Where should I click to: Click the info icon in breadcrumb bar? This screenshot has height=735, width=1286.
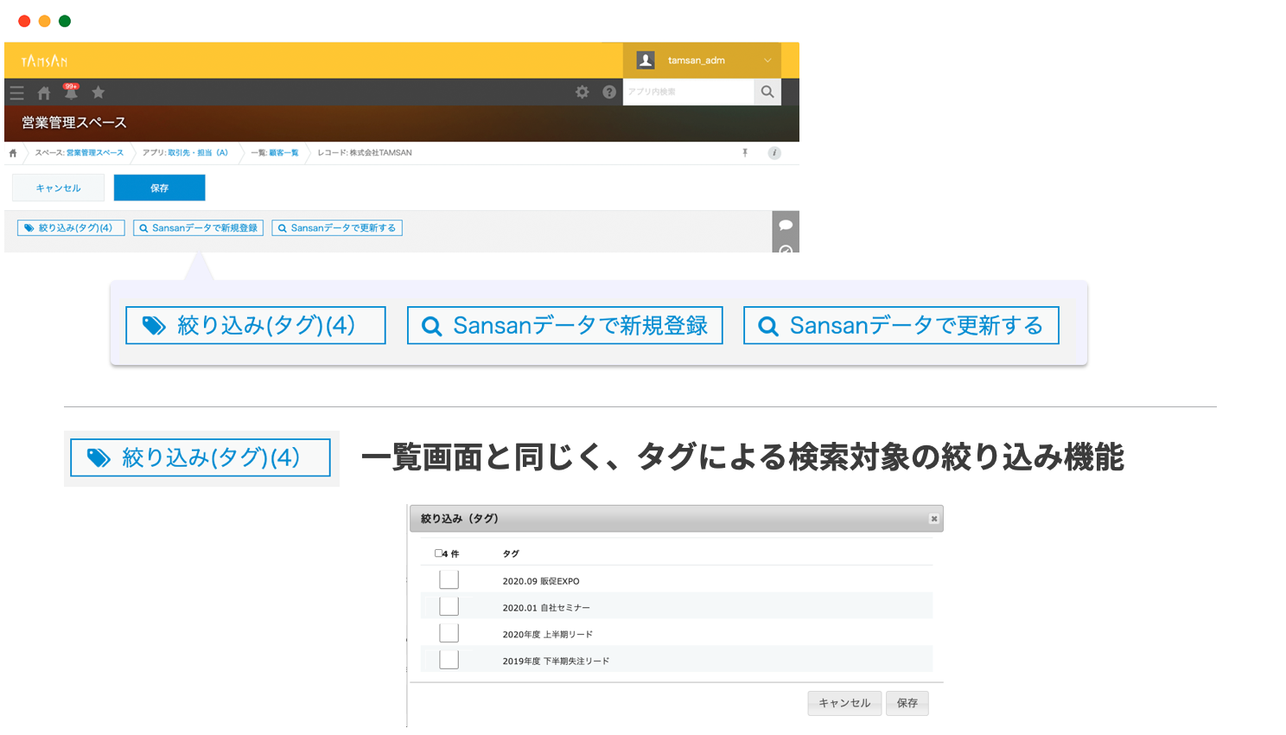[774, 153]
